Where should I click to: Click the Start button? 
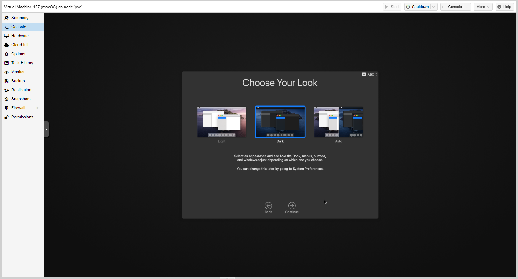tap(392, 7)
